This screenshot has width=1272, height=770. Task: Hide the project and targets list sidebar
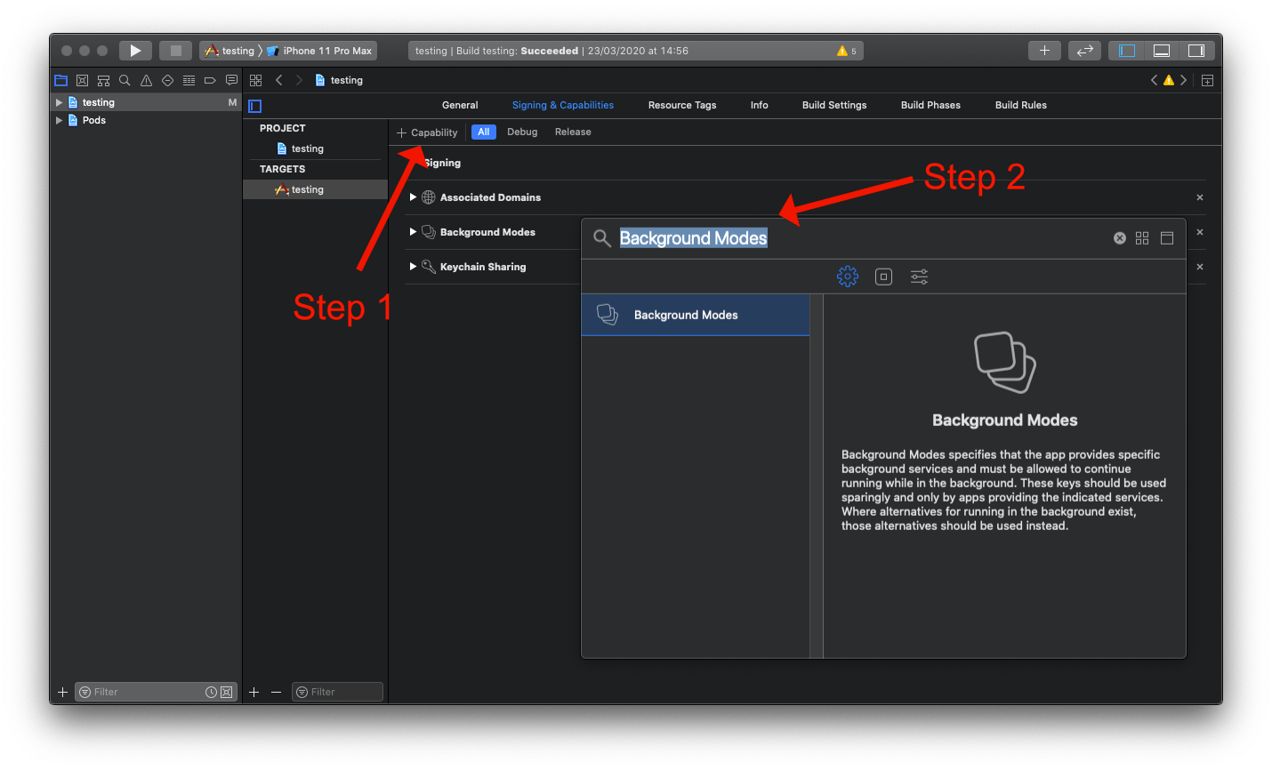pos(254,106)
